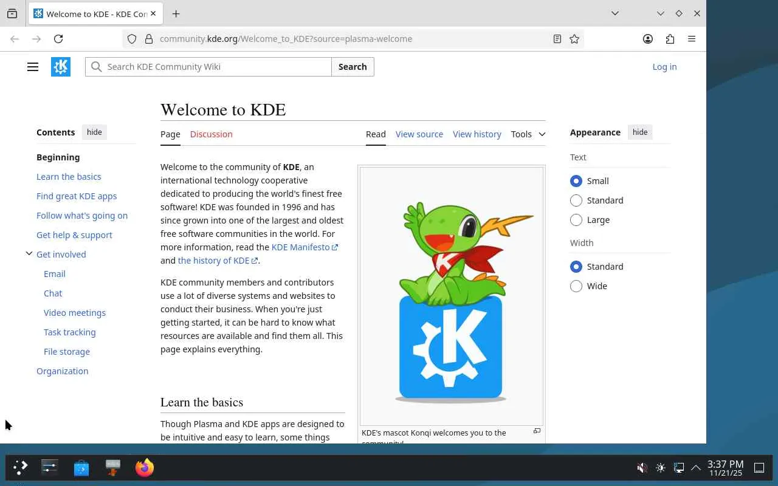Select the Wide width option
Viewport: 778px width, 486px height.
pos(576,286)
